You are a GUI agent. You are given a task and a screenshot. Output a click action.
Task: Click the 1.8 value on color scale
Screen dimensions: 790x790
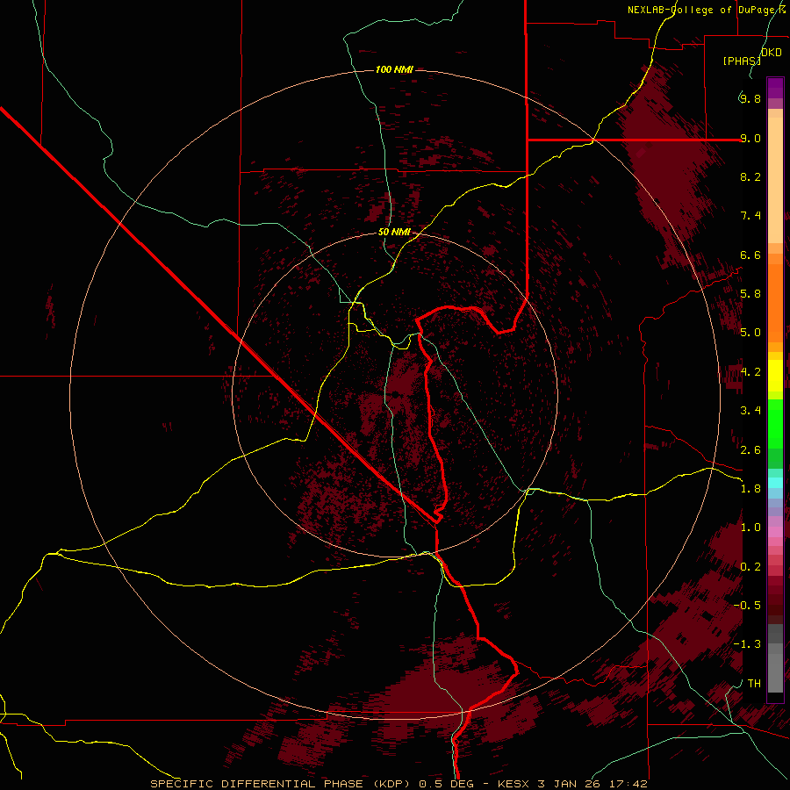[750, 489]
